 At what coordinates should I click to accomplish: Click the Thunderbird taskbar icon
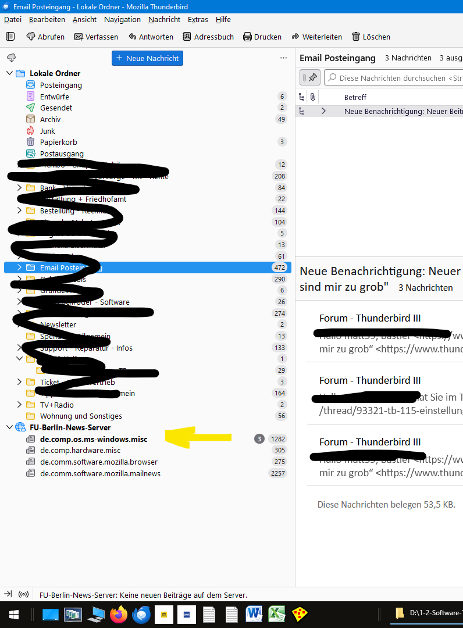click(x=141, y=615)
